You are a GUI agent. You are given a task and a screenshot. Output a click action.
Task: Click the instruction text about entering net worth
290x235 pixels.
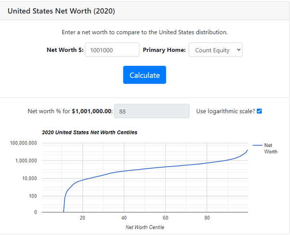pyautogui.click(x=145, y=33)
